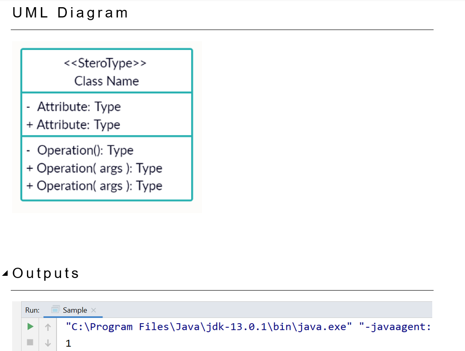Select the UML class diagram image
This screenshot has height=351, width=465.
click(x=107, y=127)
